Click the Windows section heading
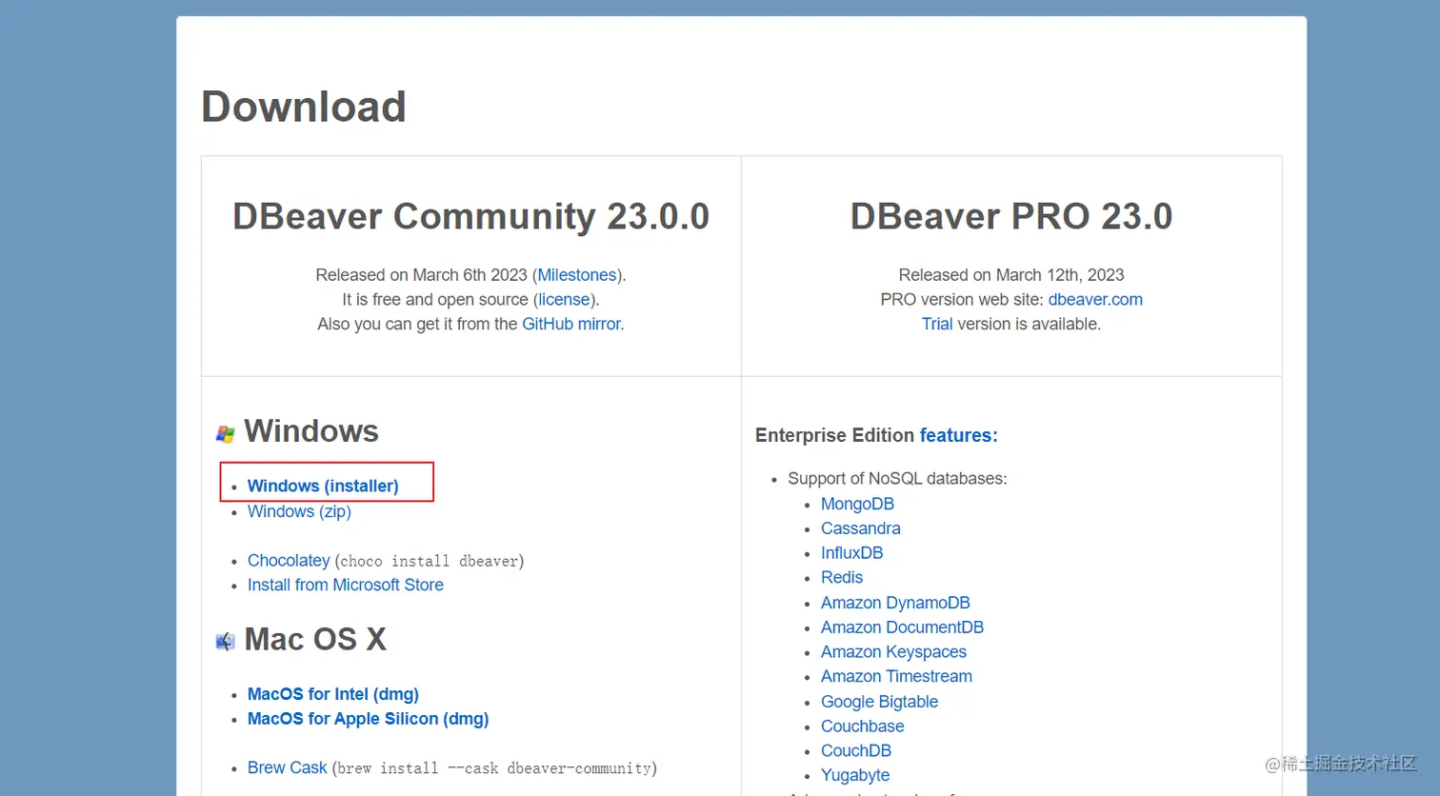Screen dimensions: 1440x796 [311, 431]
